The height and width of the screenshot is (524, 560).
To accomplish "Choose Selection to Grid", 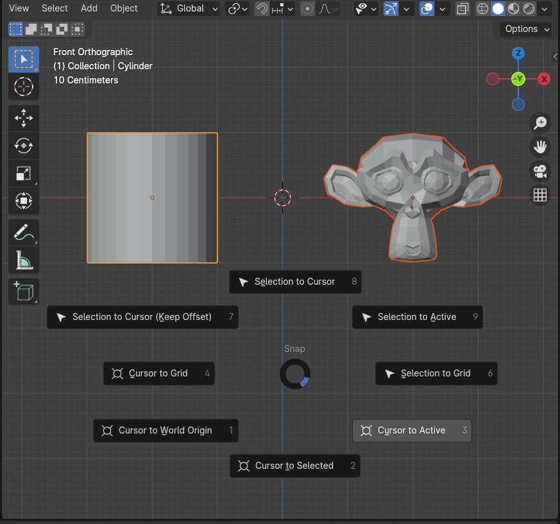I will 436,374.
